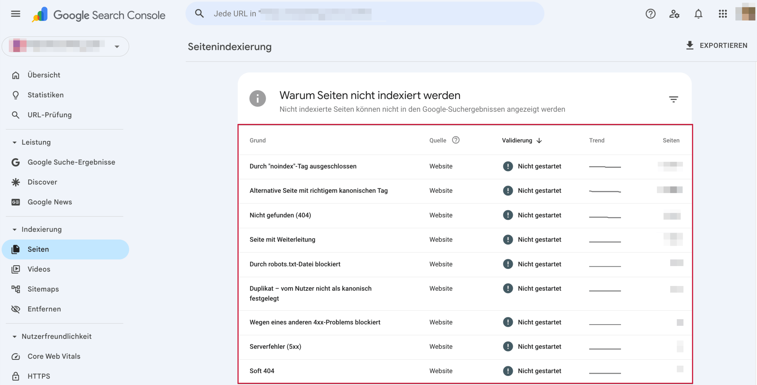Open notifications via the bell icon
The height and width of the screenshot is (385, 757).
(x=698, y=14)
